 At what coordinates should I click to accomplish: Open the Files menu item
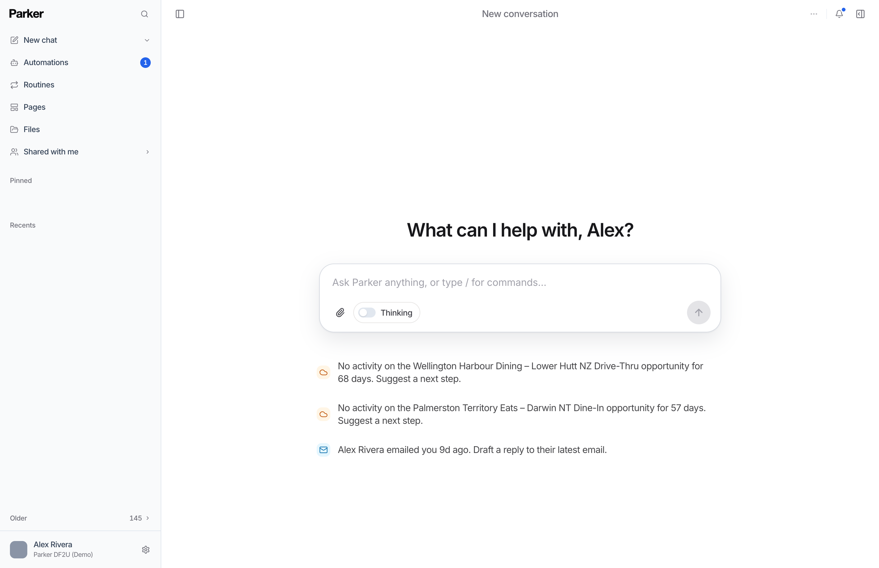[x=80, y=130]
